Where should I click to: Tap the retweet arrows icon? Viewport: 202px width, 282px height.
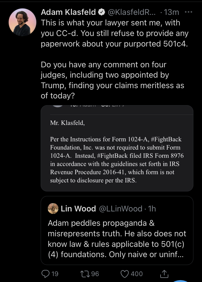86,274
